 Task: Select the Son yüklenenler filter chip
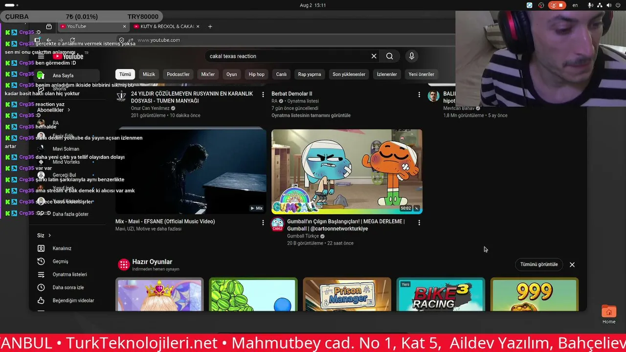click(349, 74)
